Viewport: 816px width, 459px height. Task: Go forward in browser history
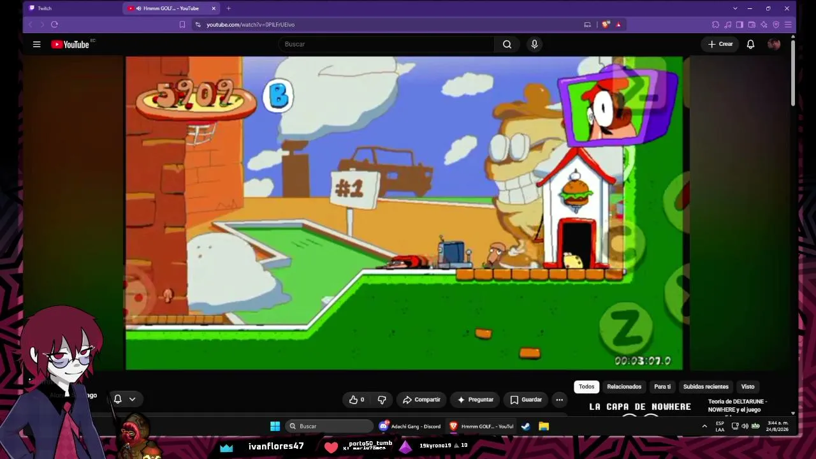[42, 24]
